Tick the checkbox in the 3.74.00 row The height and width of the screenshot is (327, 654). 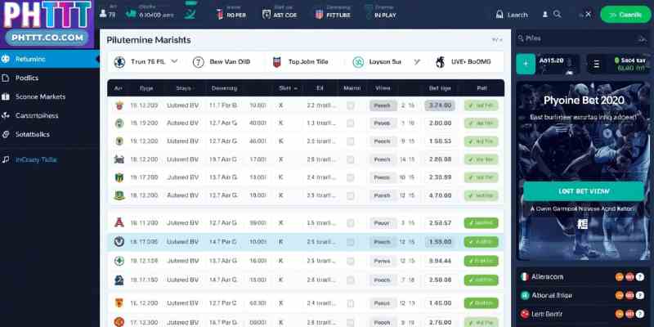click(351, 106)
